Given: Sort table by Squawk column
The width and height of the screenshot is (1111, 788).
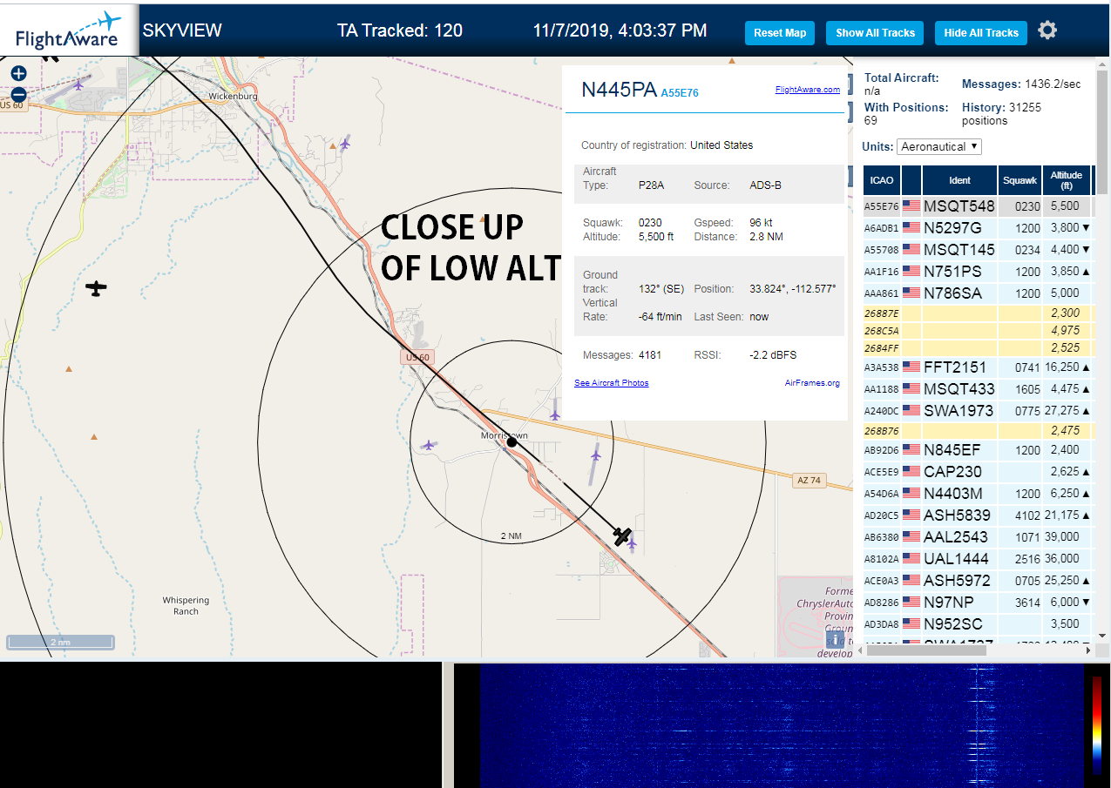Looking at the screenshot, I should click(1020, 180).
